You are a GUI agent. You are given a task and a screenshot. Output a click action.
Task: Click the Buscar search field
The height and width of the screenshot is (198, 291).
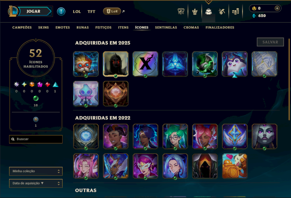click(36, 139)
